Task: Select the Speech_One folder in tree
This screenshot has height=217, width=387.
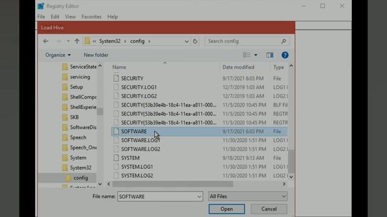Action: [x=83, y=148]
